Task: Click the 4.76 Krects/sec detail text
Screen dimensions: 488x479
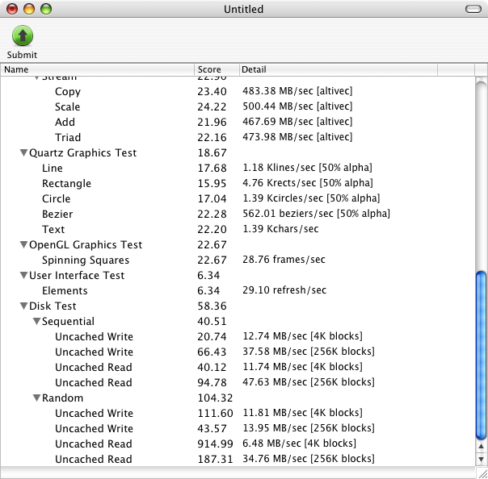Action: click(308, 183)
